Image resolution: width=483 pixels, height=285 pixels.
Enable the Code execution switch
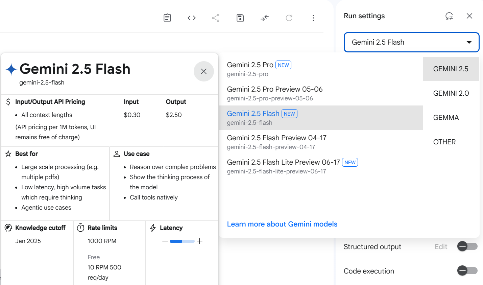[x=467, y=270]
